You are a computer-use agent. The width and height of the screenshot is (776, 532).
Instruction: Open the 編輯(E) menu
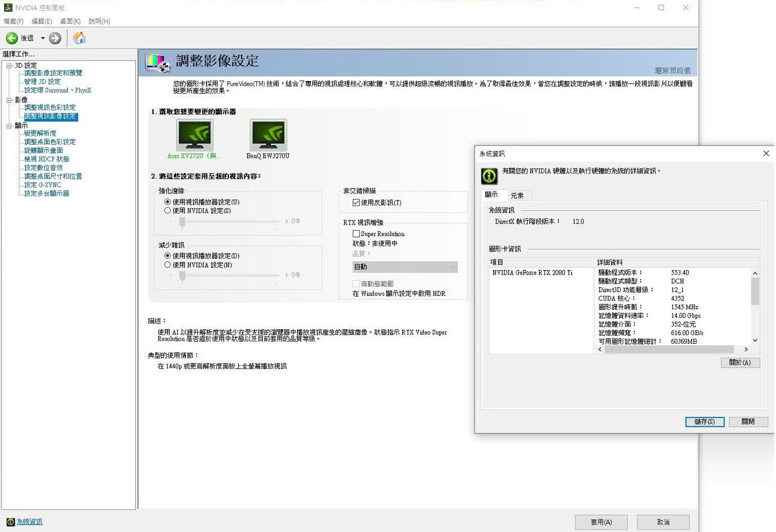point(41,21)
